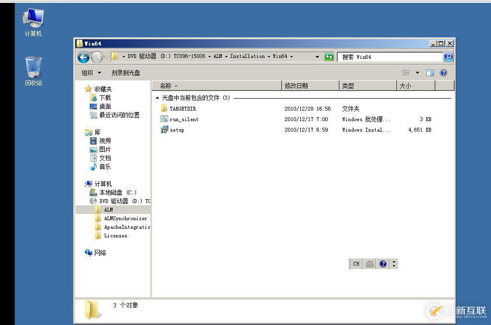The image size is (491, 325).
Task: Open the setup Windows Installer package
Action: [x=177, y=130]
